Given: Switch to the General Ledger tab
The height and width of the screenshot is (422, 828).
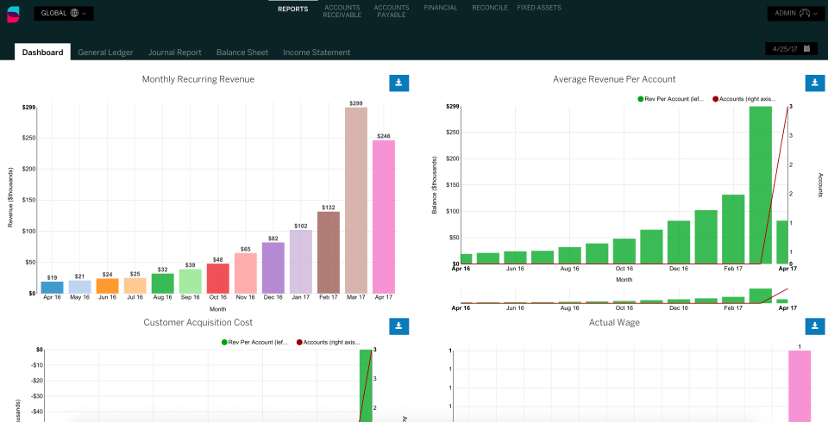Looking at the screenshot, I should pos(105,53).
